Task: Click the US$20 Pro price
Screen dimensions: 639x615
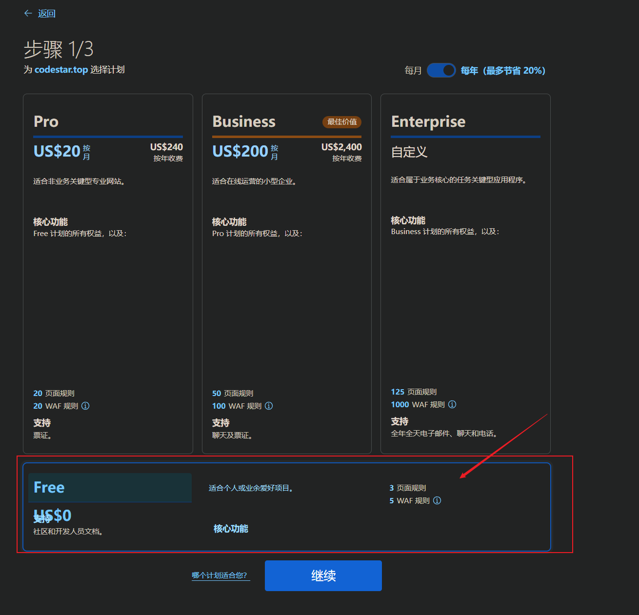Action: pyautogui.click(x=57, y=151)
